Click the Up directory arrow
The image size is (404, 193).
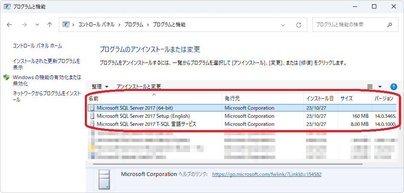pos(50,25)
